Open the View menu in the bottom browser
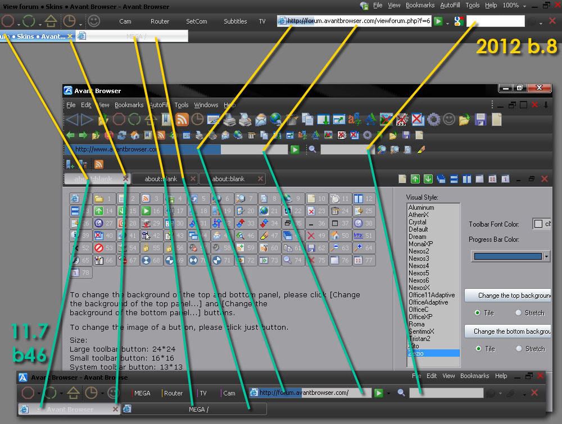Screen dimensions: 562x424 click(x=448, y=376)
